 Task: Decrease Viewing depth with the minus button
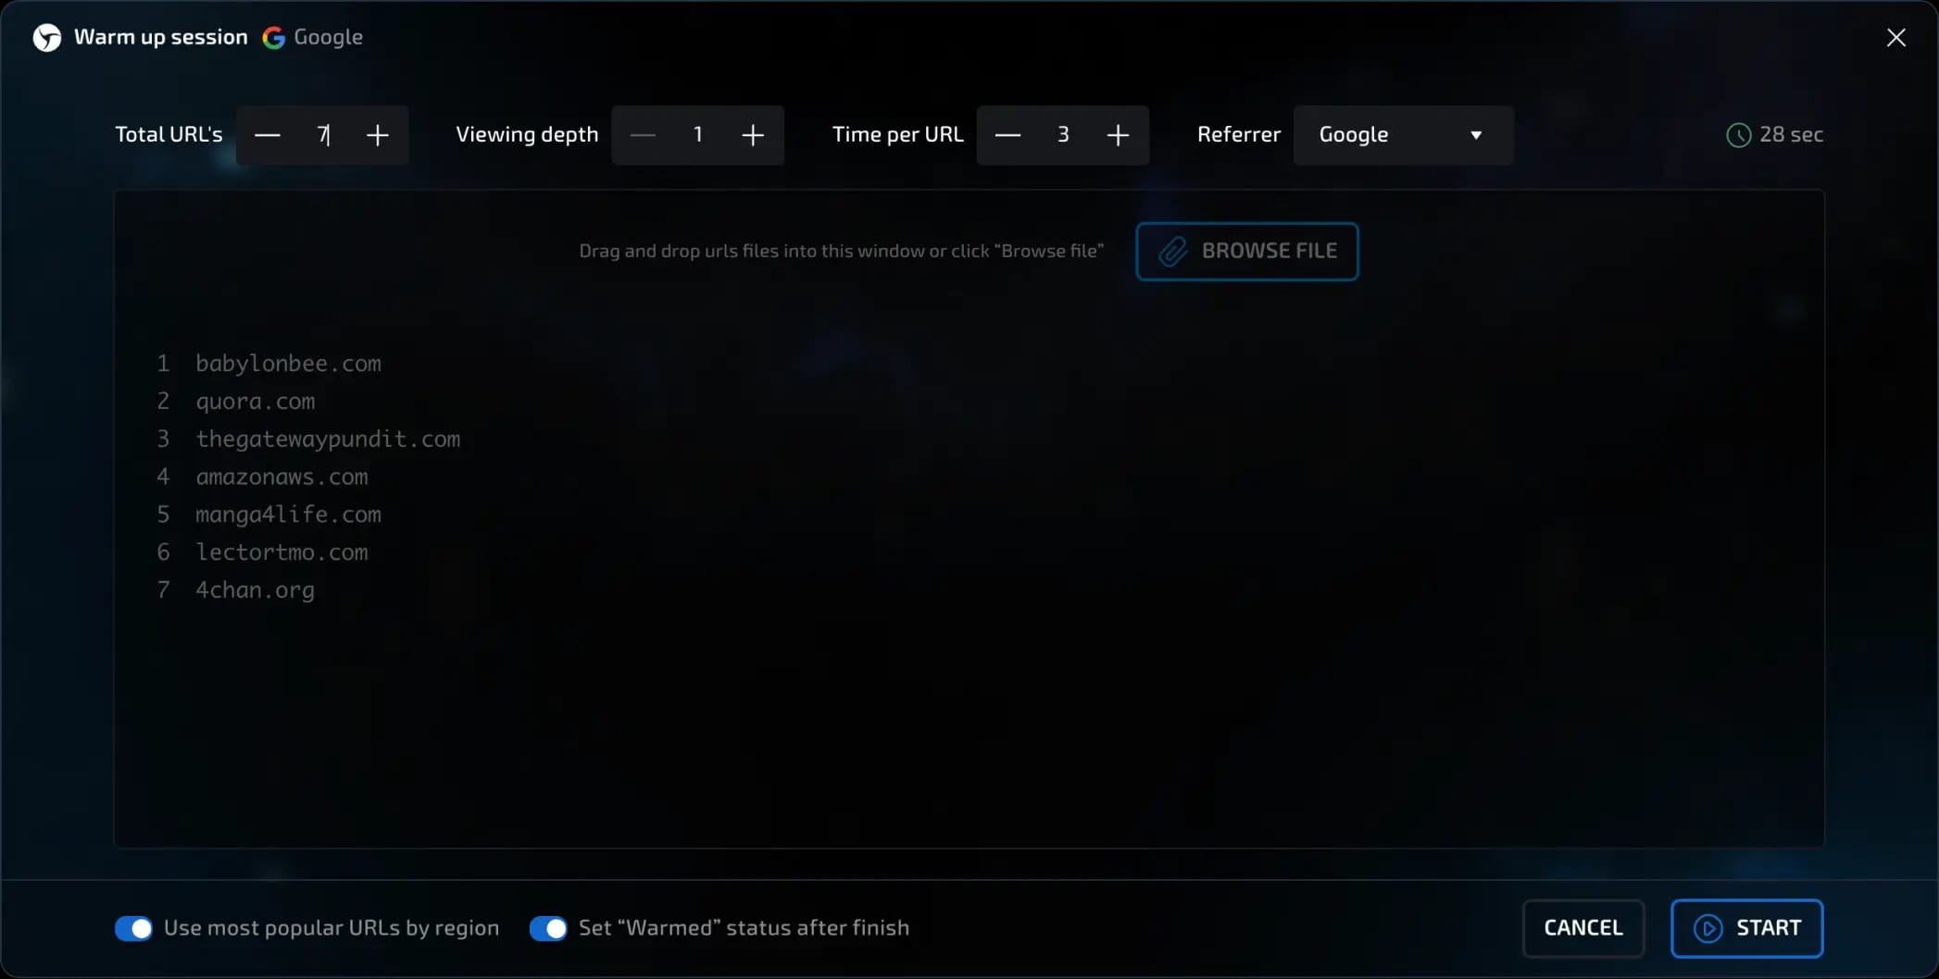(643, 135)
